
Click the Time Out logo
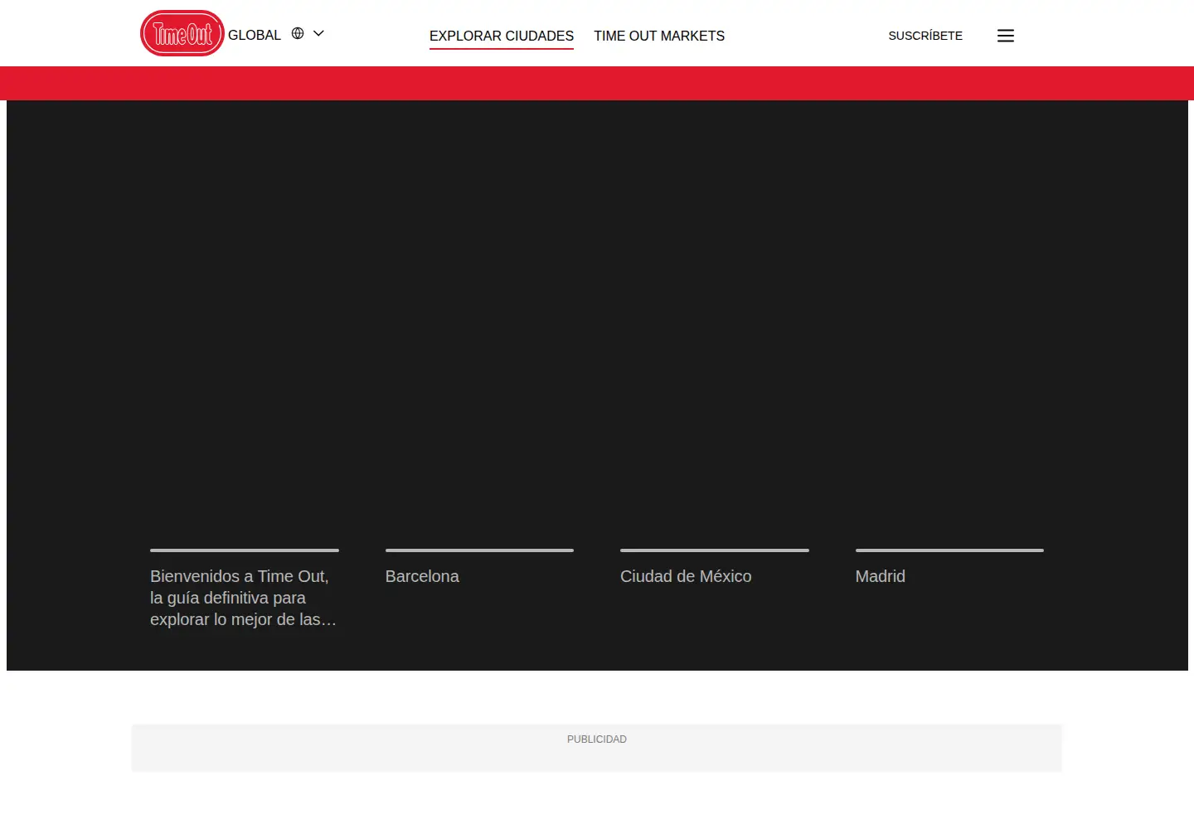pos(182,33)
